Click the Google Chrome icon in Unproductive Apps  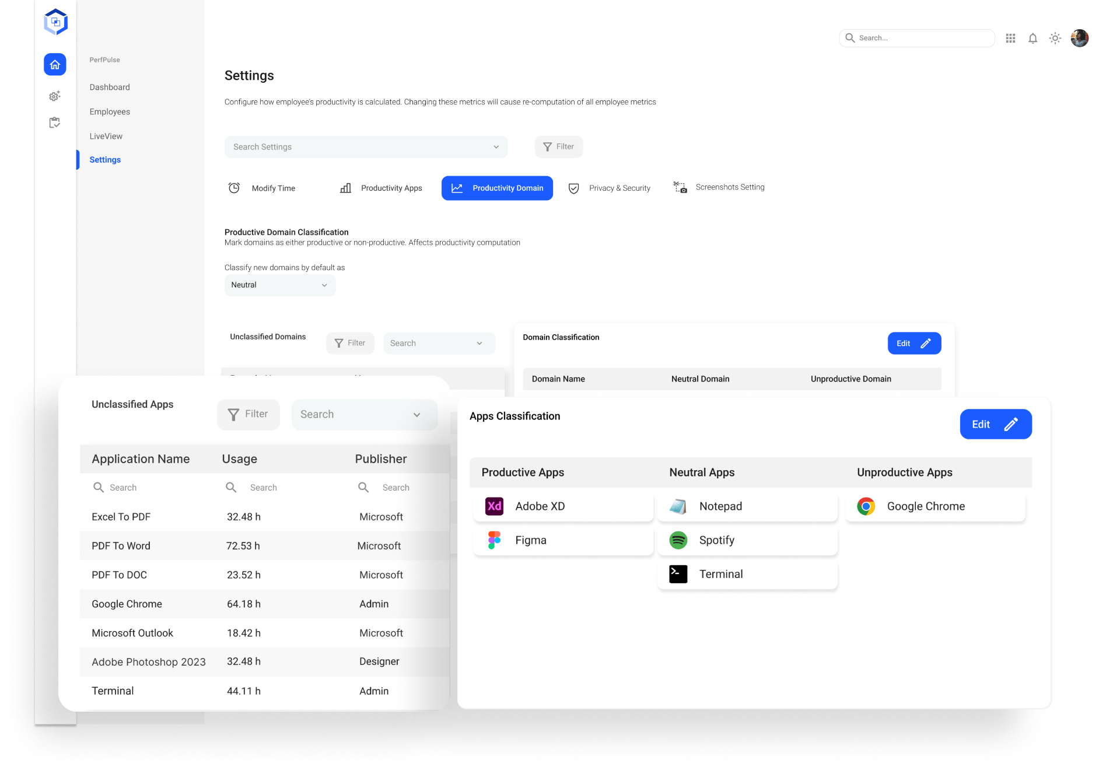[866, 506]
